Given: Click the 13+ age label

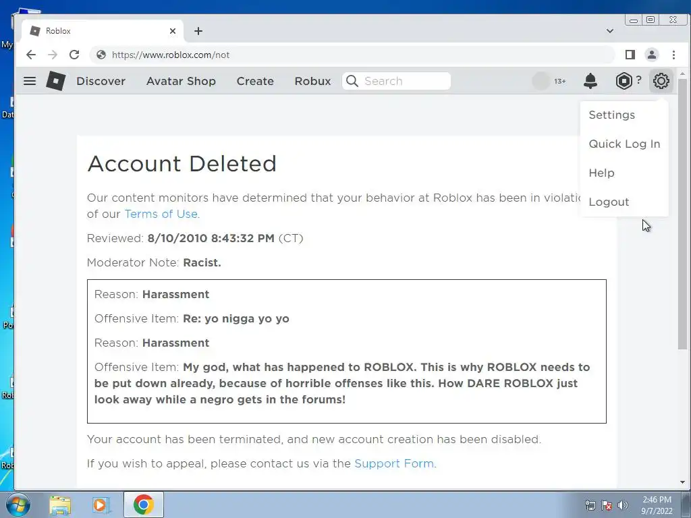Looking at the screenshot, I should tap(560, 82).
